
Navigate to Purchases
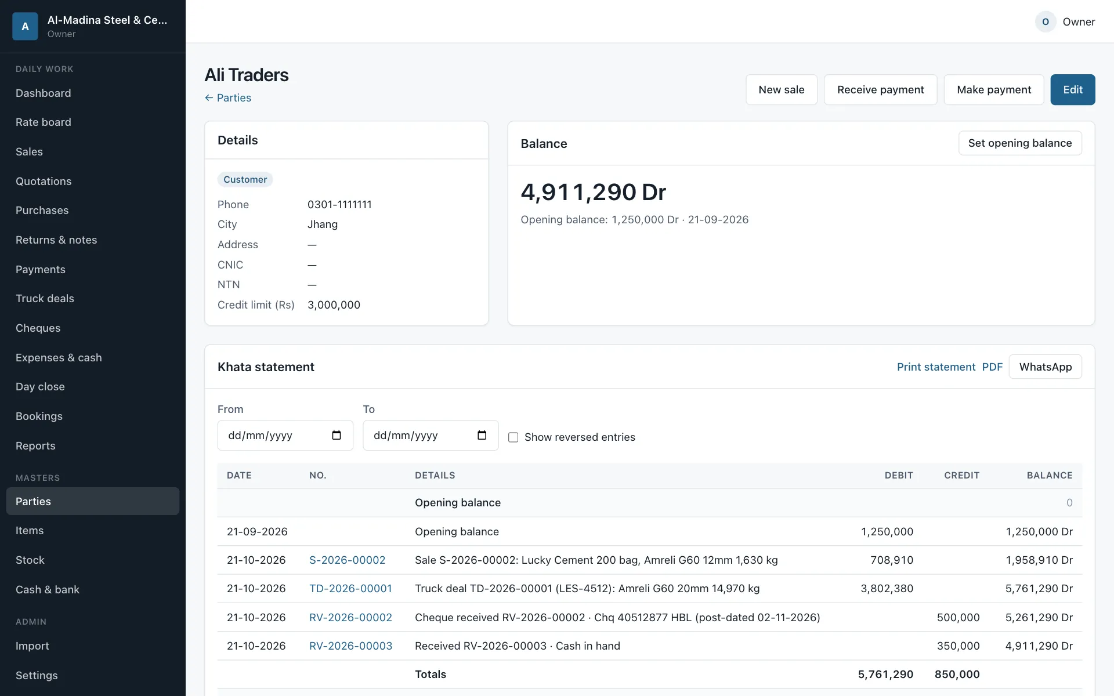[x=93, y=211]
